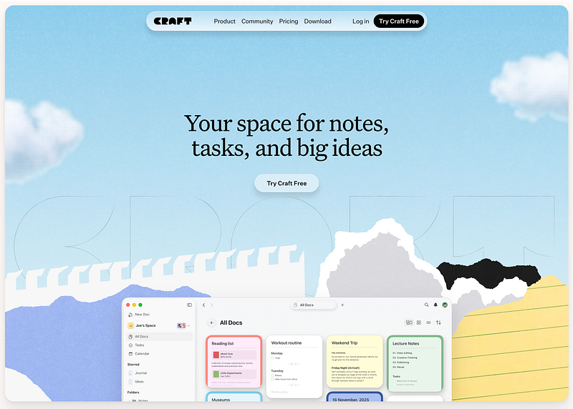
Task: Open notifications with the bell icon
Action: click(x=435, y=305)
